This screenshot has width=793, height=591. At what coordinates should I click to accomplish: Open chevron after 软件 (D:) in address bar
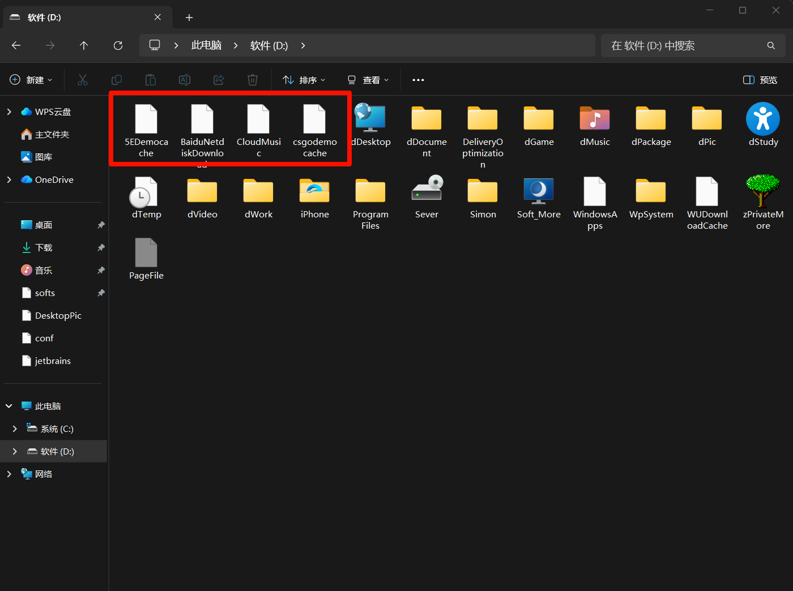[303, 45]
